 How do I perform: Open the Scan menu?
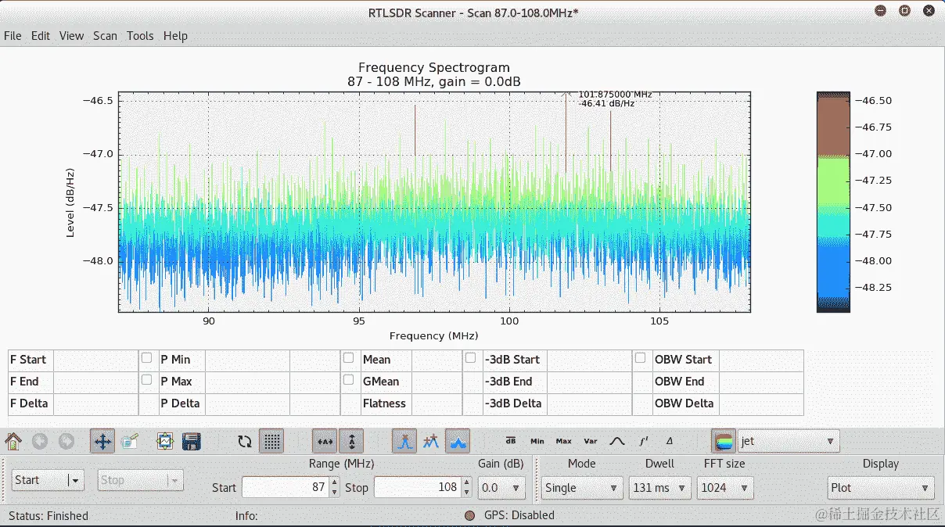point(105,36)
